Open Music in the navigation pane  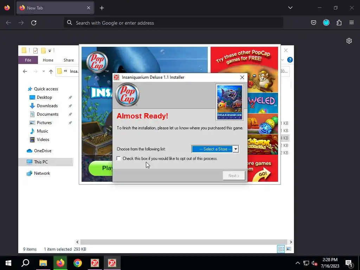coord(42,131)
